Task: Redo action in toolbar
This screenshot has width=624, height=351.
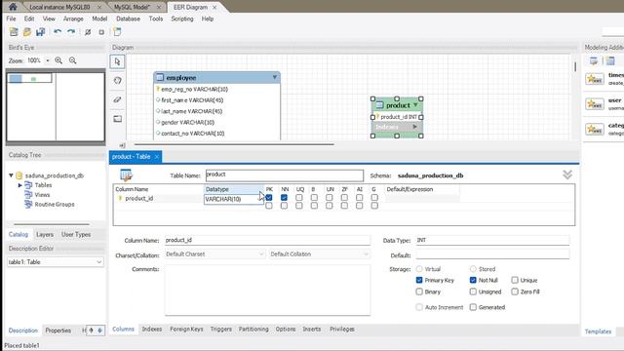Action: click(71, 32)
